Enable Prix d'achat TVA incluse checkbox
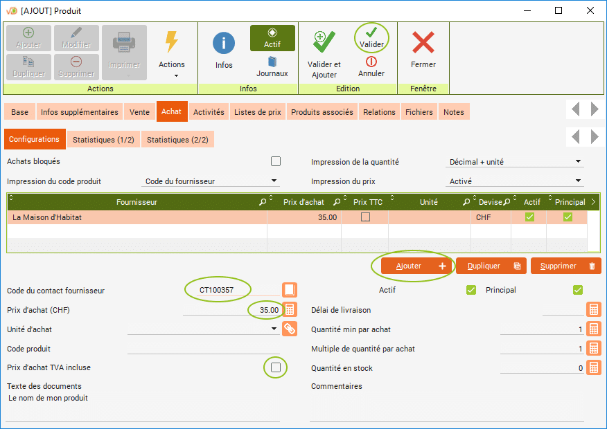Screen dimensions: 607x429 [x=276, y=367]
